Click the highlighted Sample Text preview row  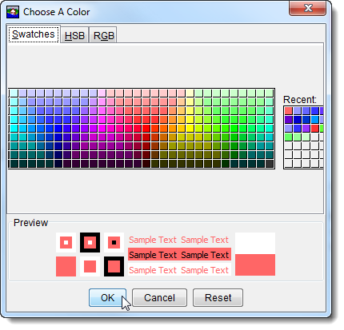[179, 255]
